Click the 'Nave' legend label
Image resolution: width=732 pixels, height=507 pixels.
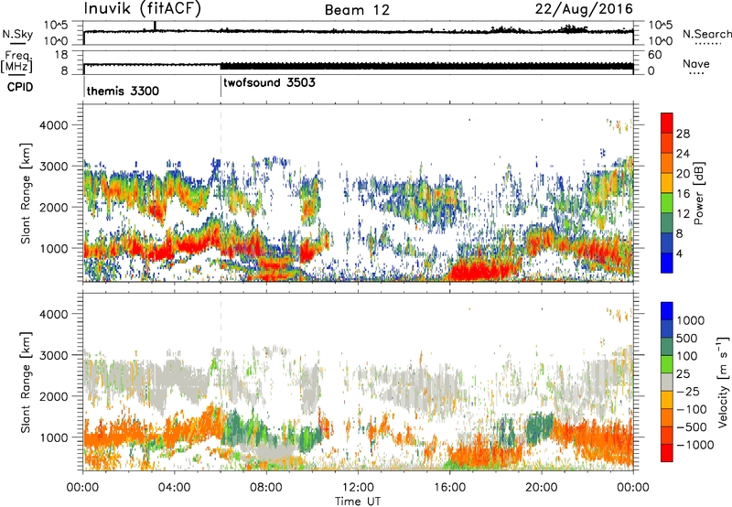coord(696,63)
